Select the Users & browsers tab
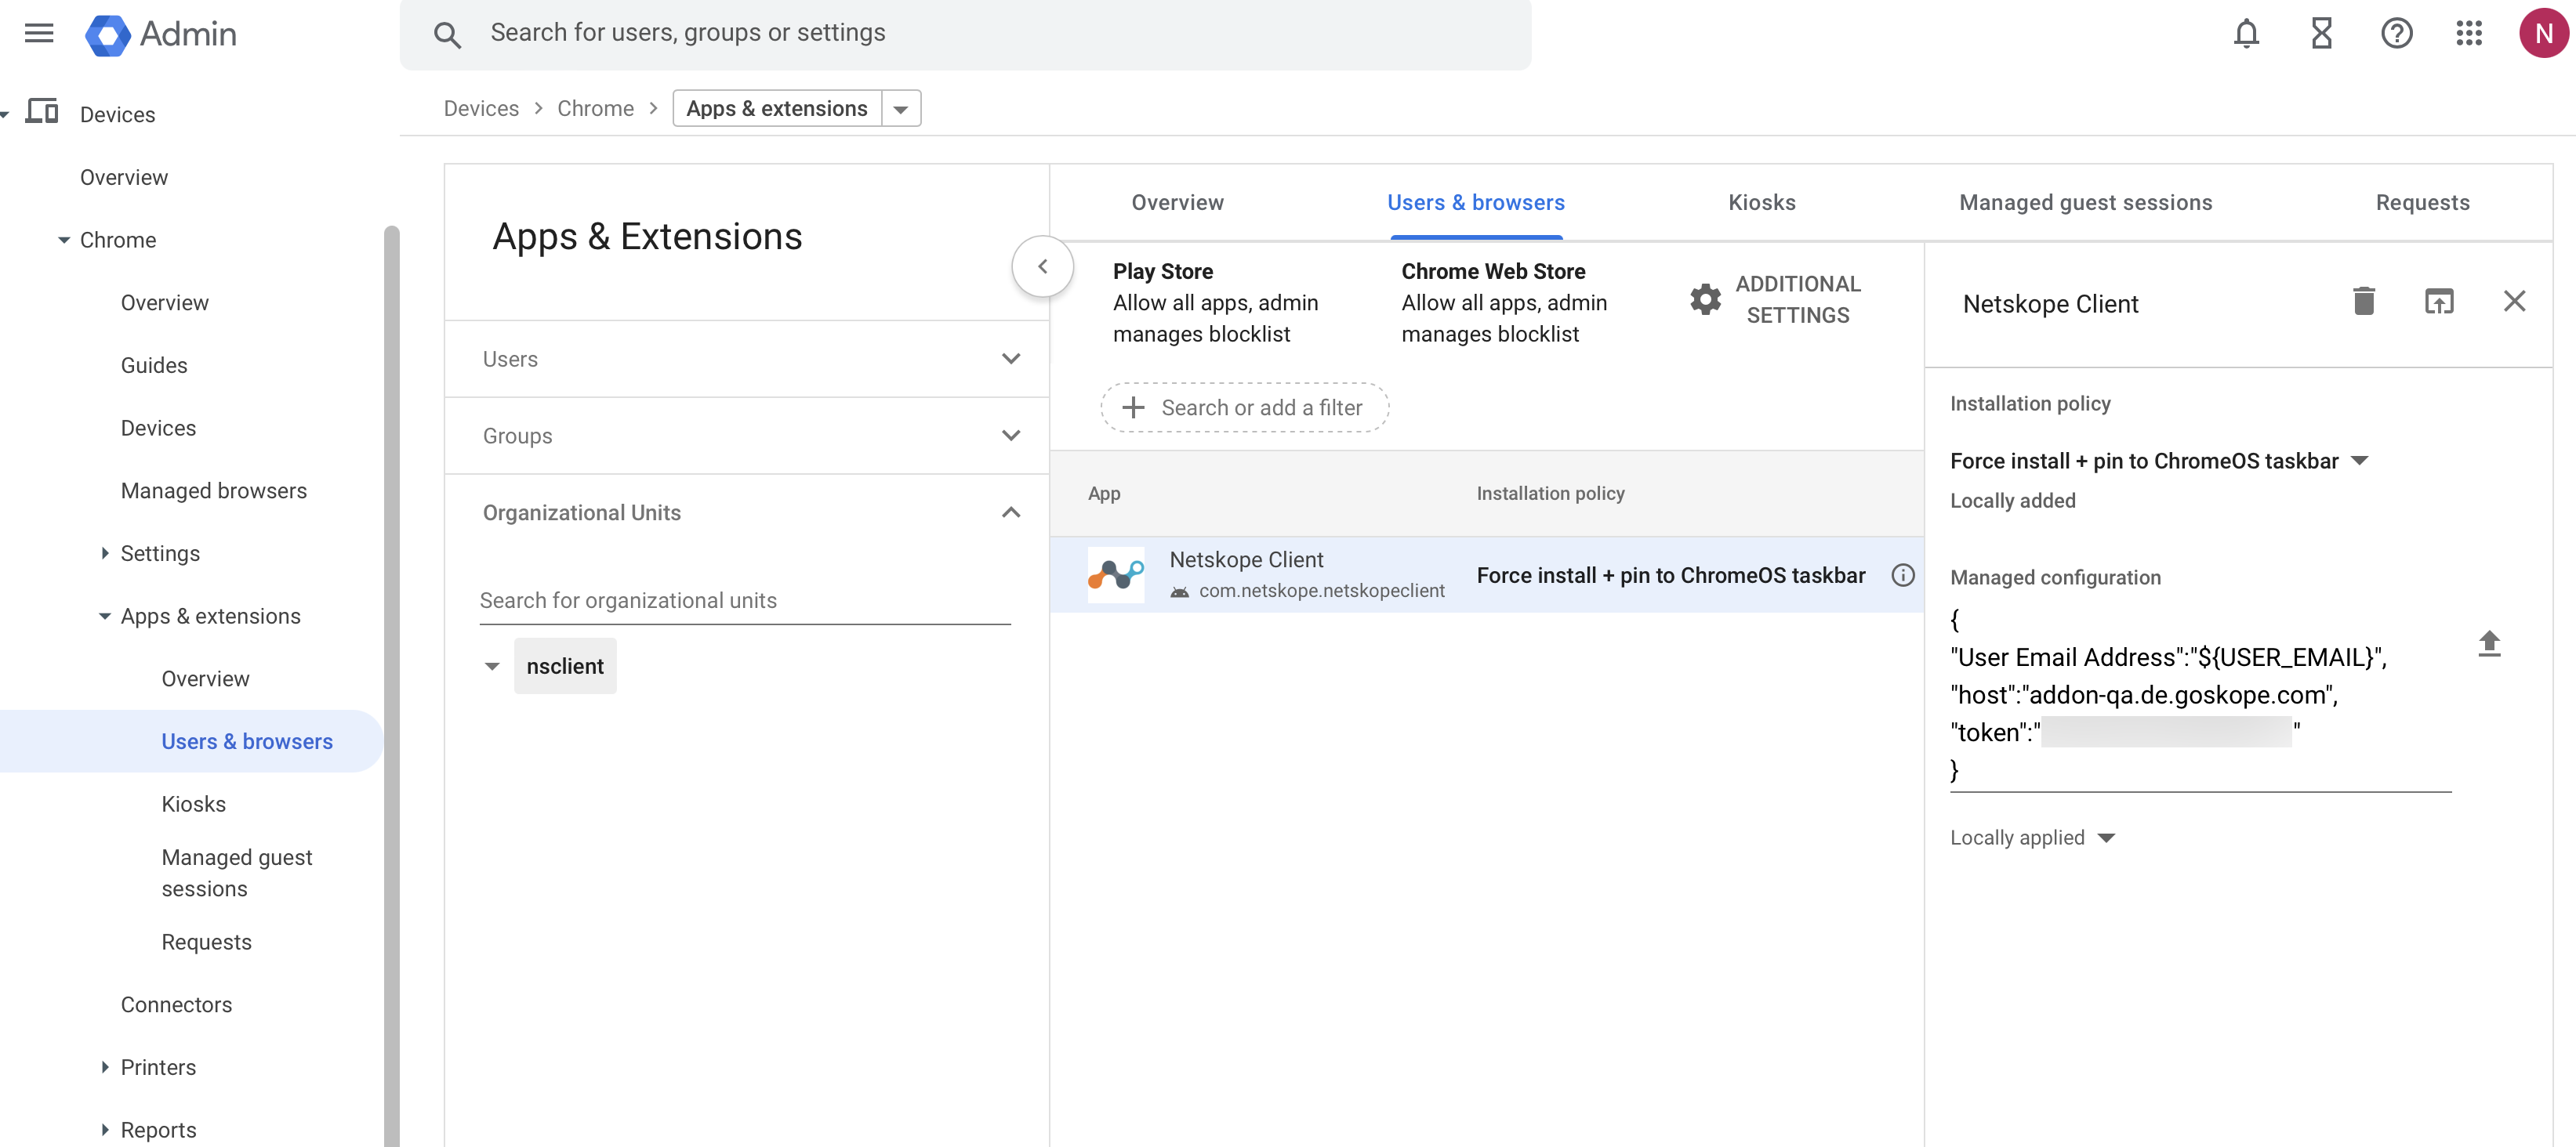Screen dimensions: 2576x1147 [x=1476, y=203]
